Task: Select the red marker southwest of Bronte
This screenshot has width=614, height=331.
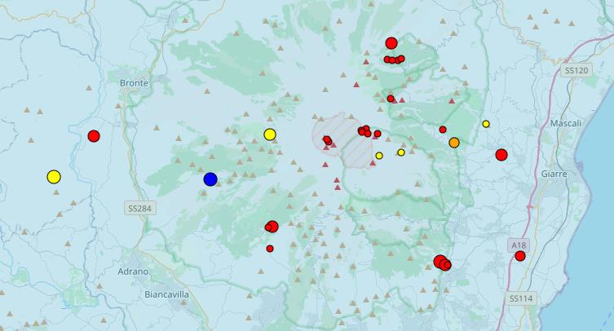Action: tap(94, 136)
